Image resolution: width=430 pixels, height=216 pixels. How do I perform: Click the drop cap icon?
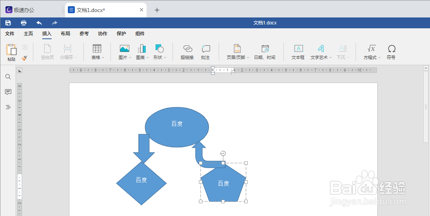click(x=343, y=48)
